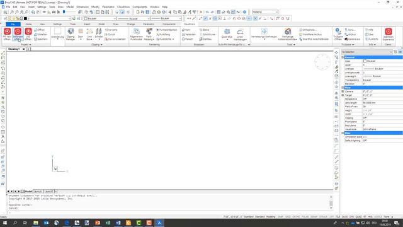403x227 pixels.
Task: Open the ByLayer linetype dropdown
Action: [133, 18]
